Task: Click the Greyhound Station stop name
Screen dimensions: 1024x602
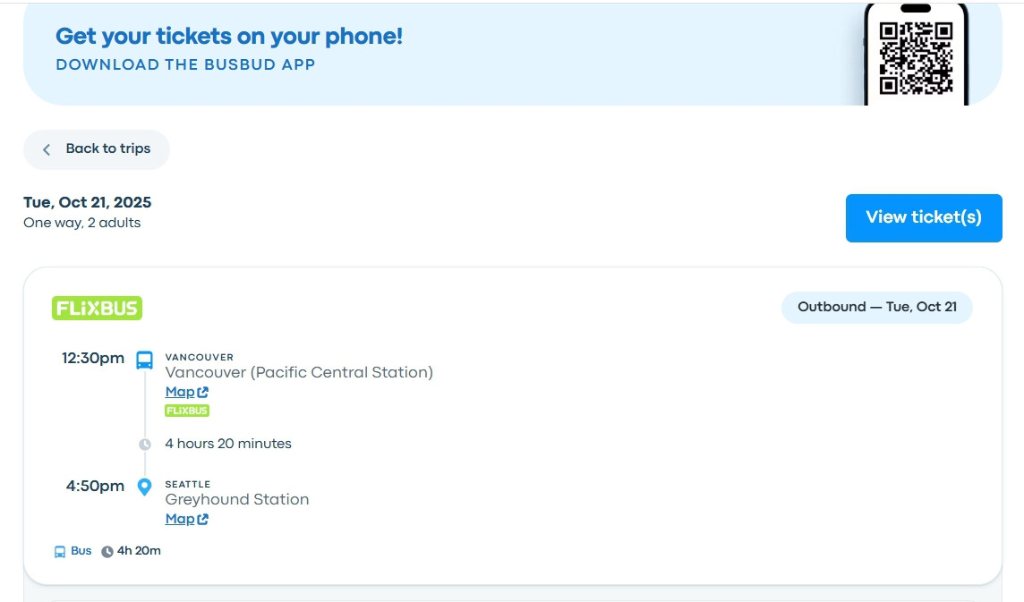Action: point(237,499)
